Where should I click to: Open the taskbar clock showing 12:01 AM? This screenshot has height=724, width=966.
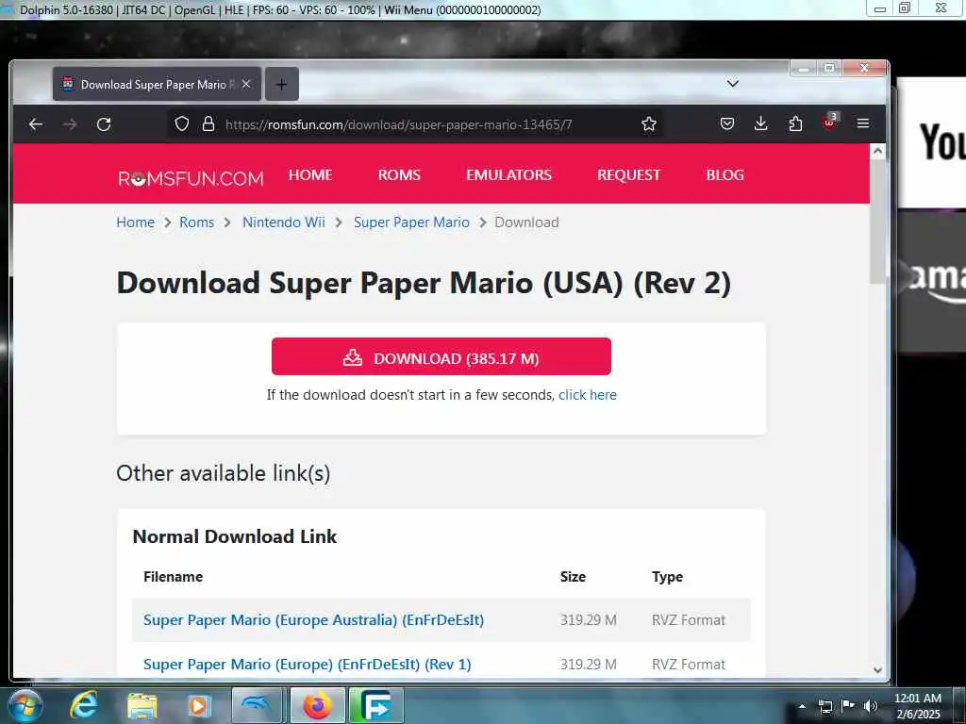pos(918,706)
